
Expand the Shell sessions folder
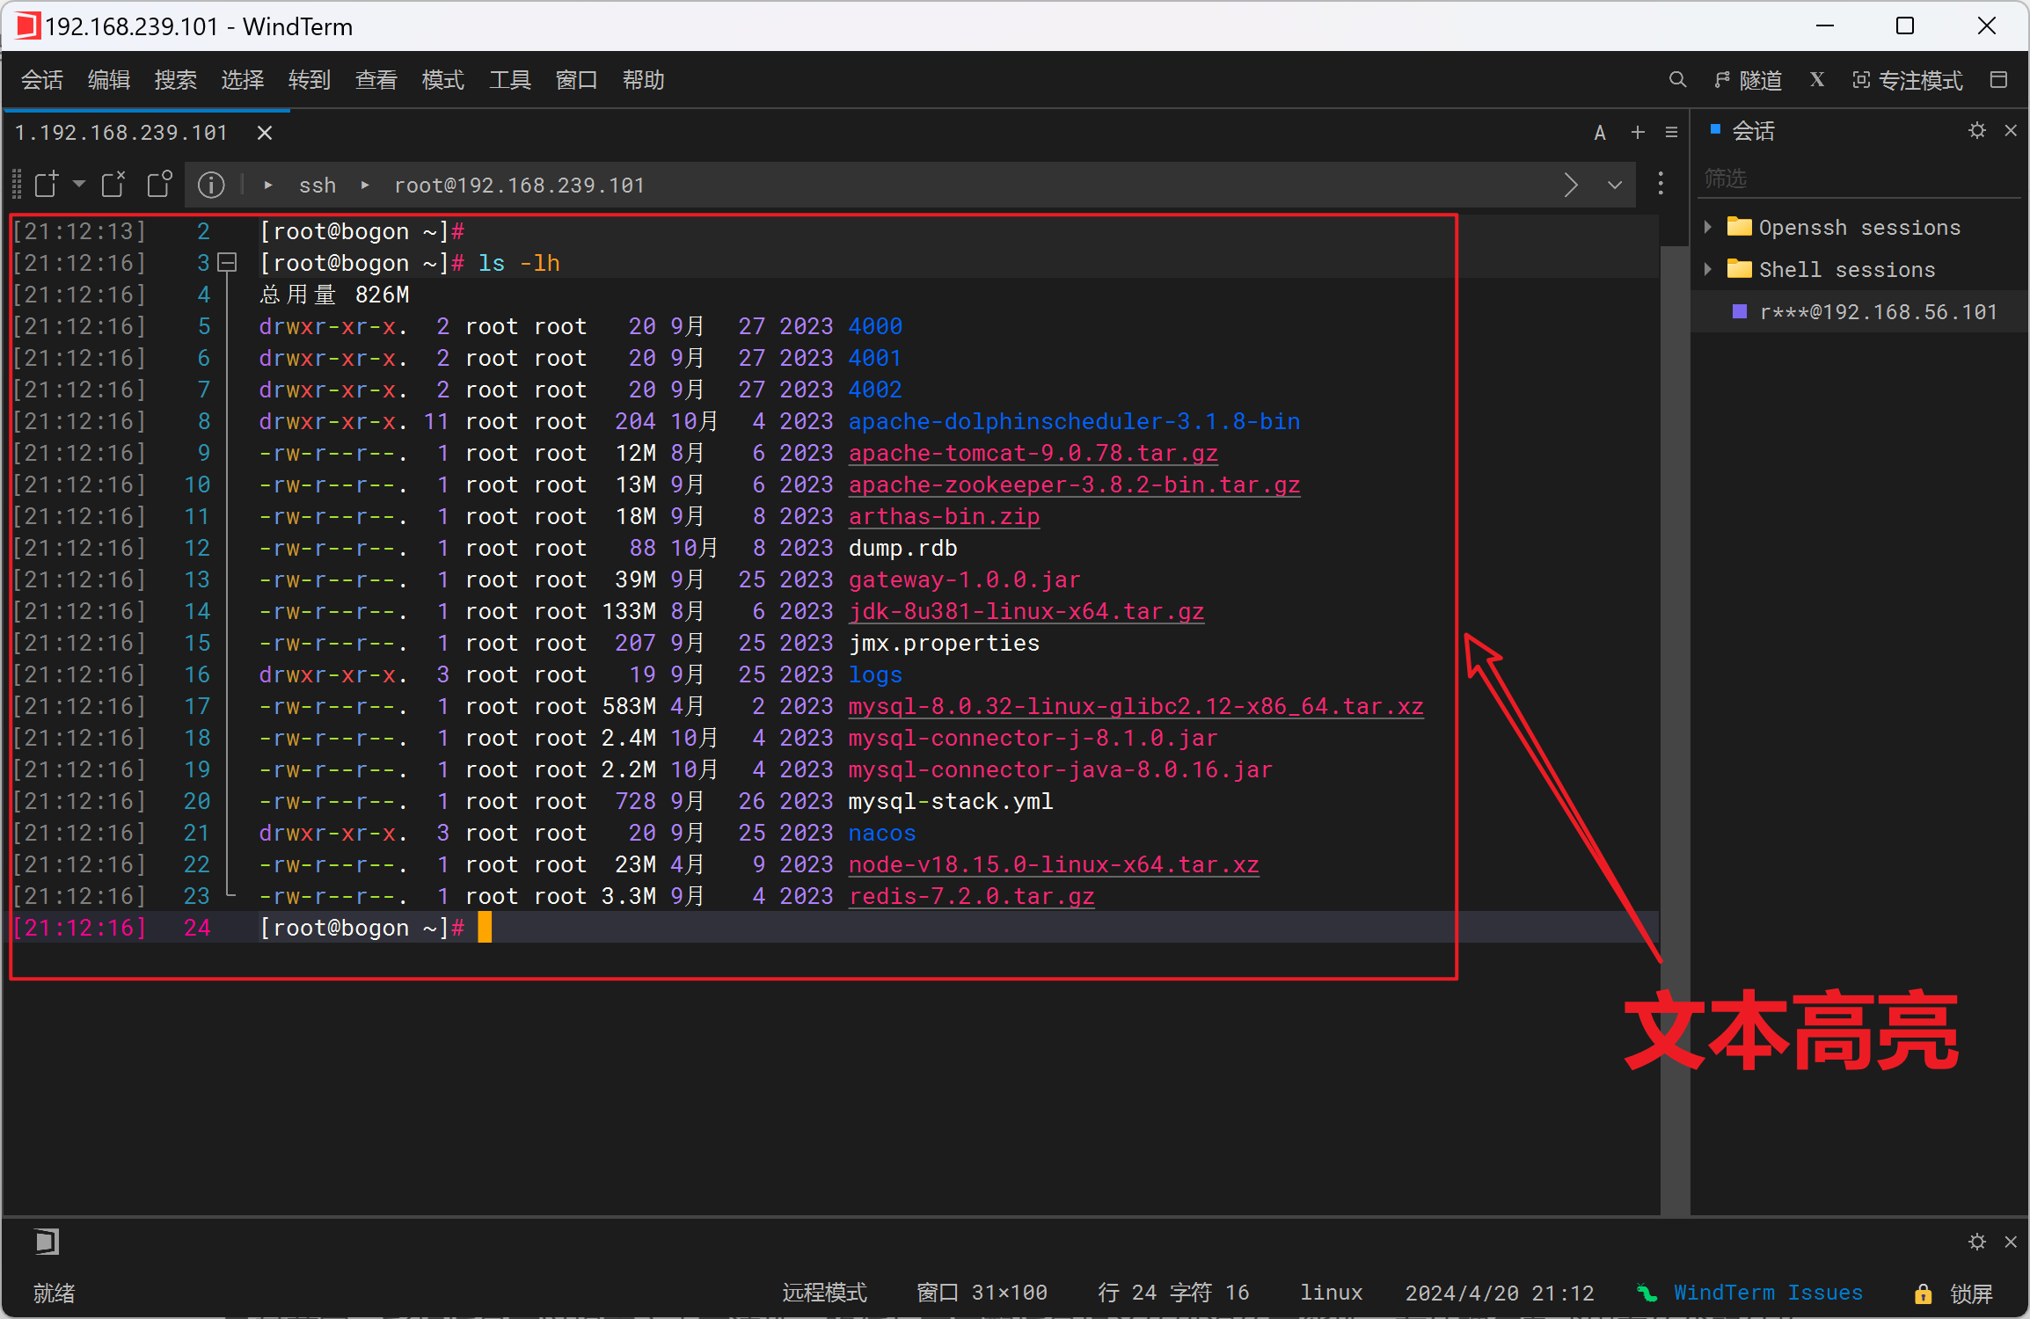pos(1707,269)
